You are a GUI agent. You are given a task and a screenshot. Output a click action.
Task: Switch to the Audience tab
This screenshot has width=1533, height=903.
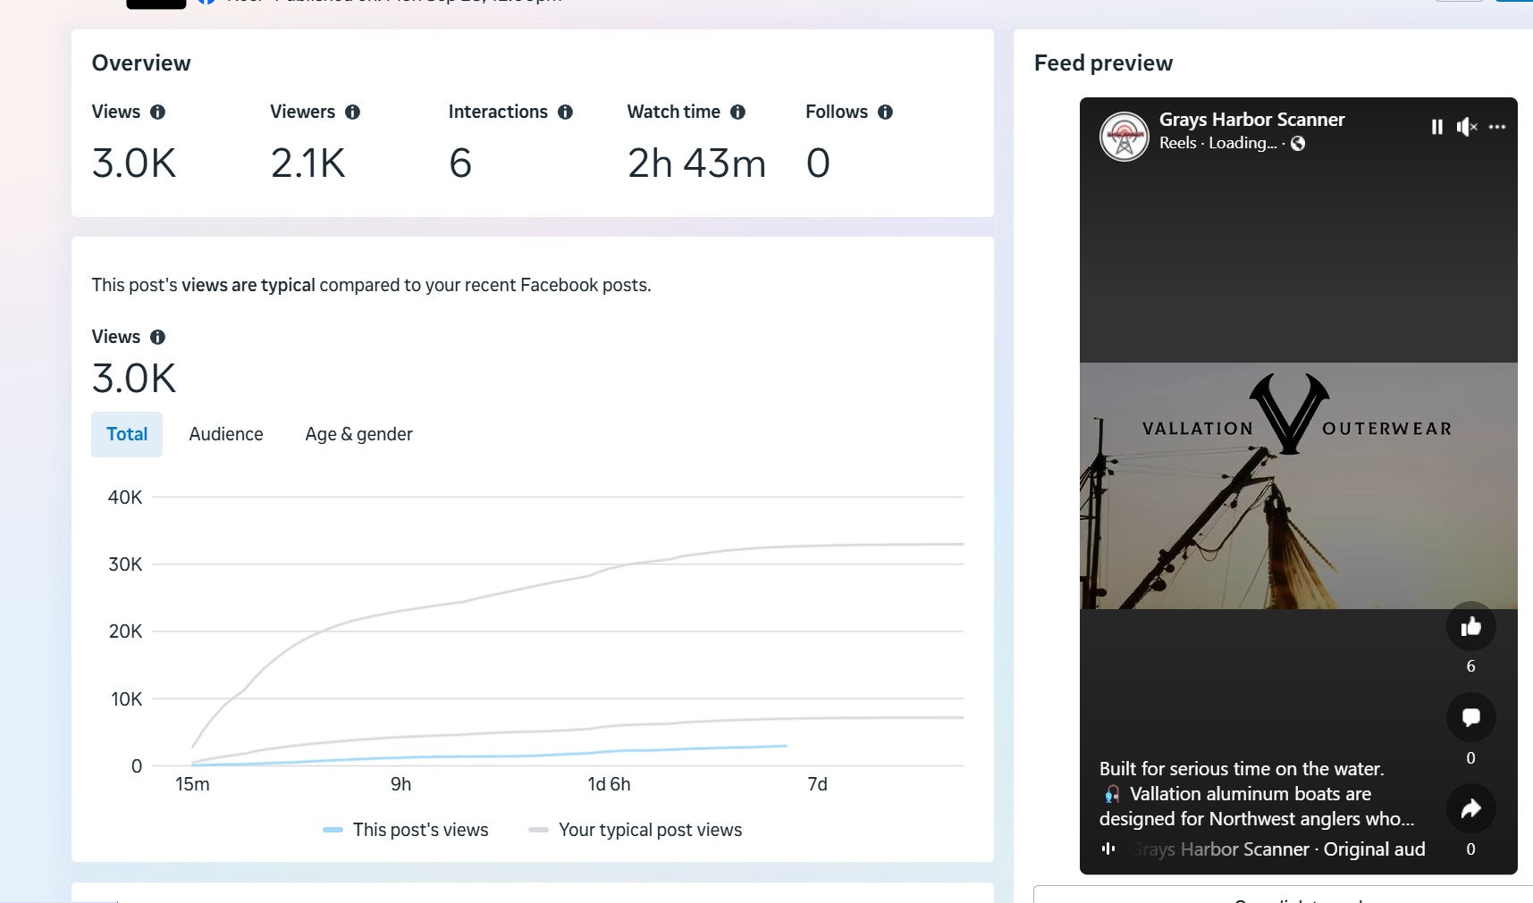tap(226, 434)
